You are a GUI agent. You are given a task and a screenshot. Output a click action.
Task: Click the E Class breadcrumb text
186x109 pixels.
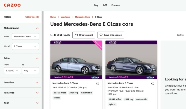(x=98, y=17)
